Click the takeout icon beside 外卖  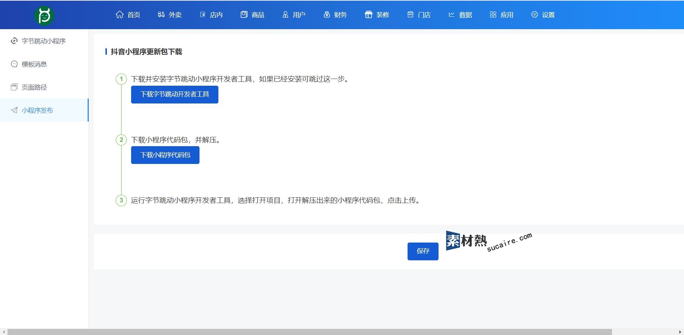161,15
